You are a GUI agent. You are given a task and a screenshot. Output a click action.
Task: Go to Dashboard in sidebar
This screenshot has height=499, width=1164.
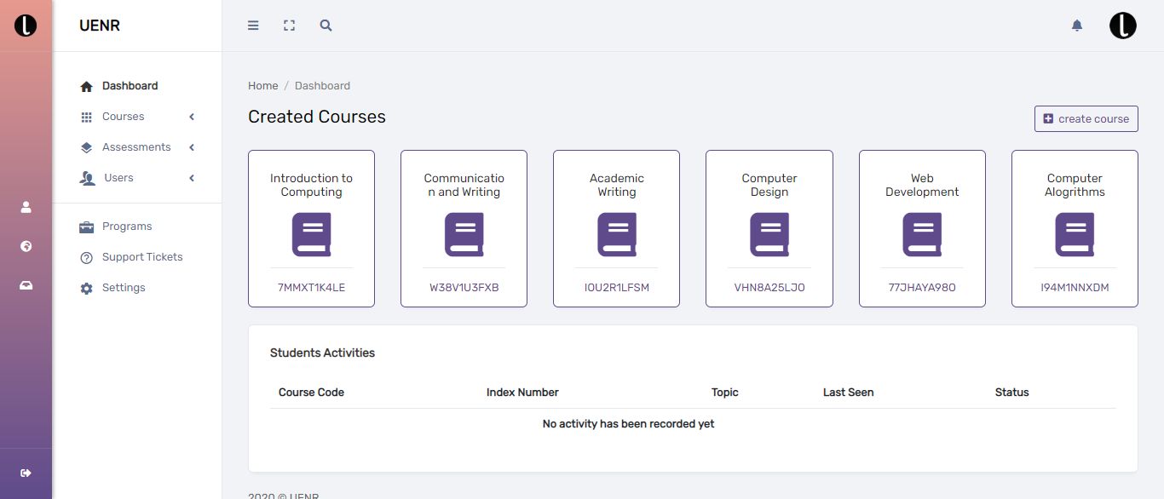pyautogui.click(x=130, y=86)
